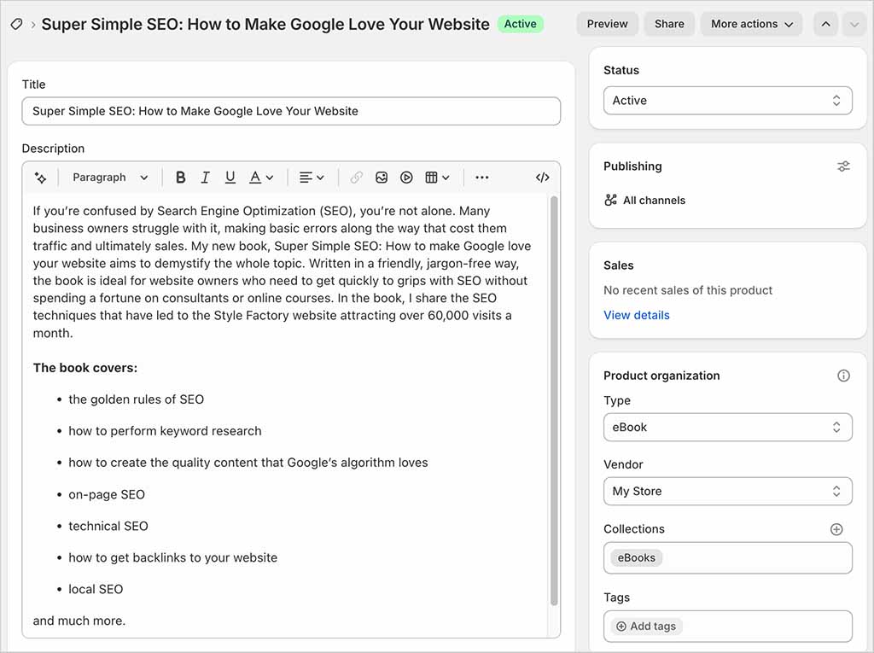Click the All channels icon
874x653 pixels.
click(610, 201)
